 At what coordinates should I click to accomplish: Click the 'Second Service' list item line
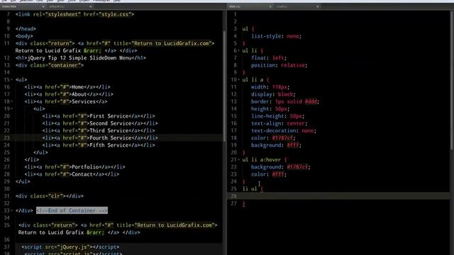(x=100, y=123)
